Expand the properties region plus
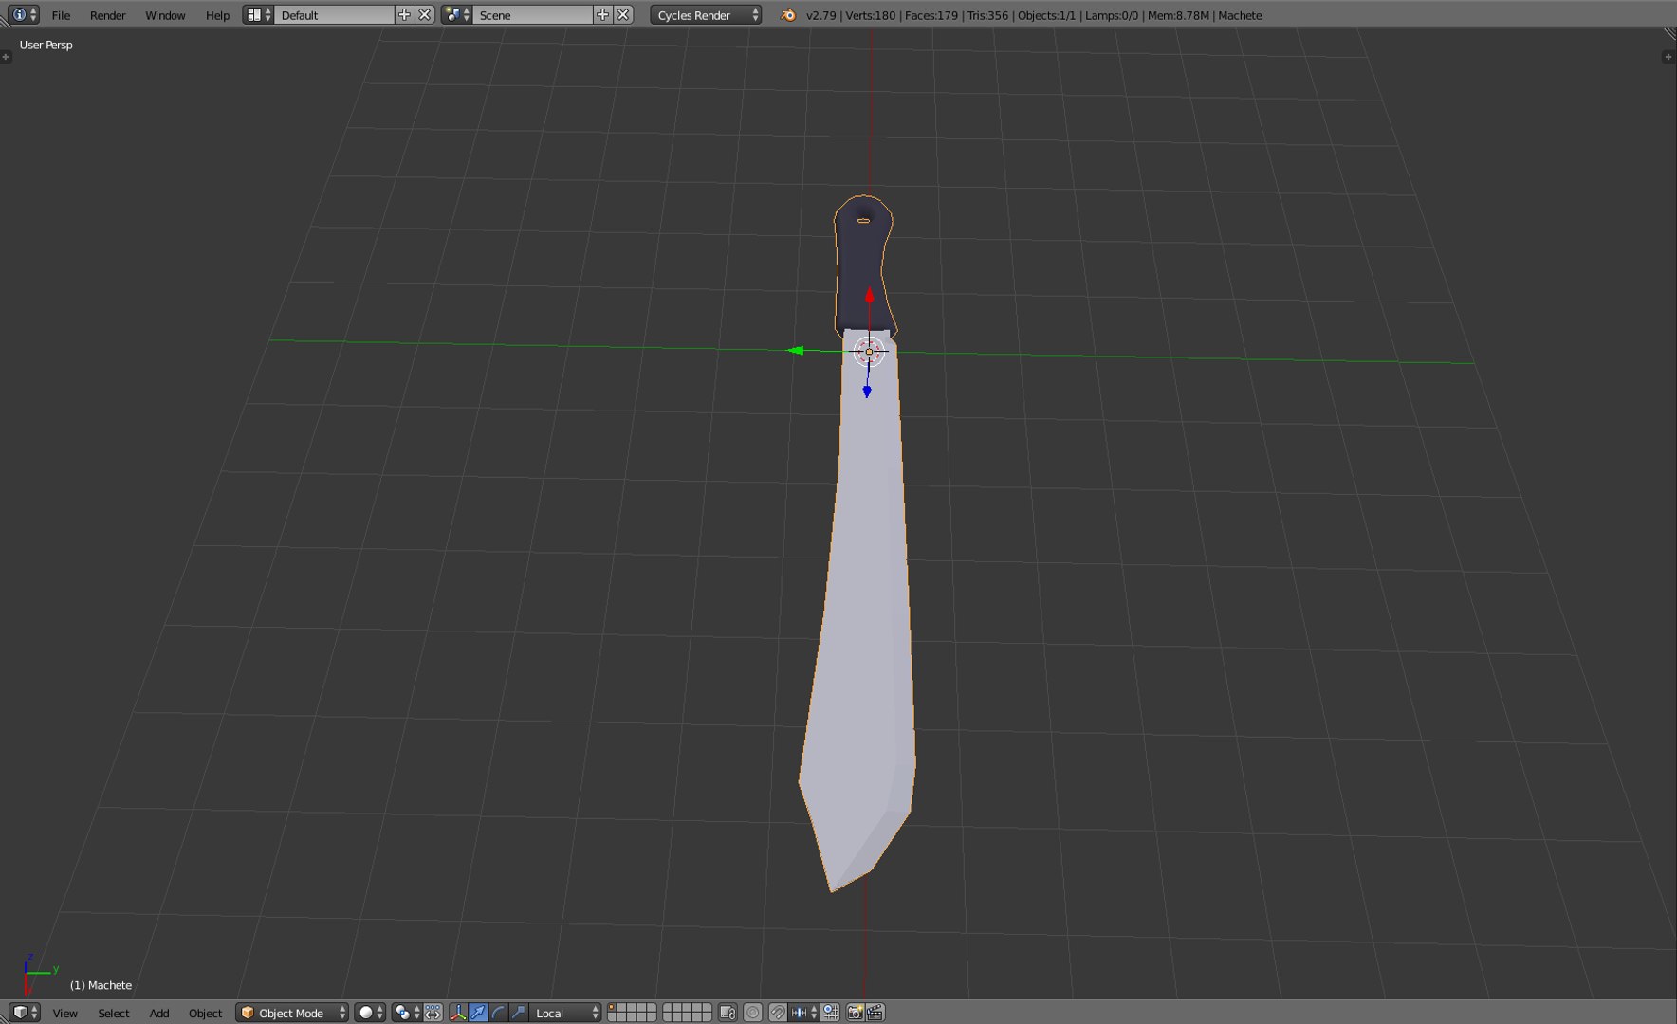The height and width of the screenshot is (1024, 1677). tap(1668, 57)
